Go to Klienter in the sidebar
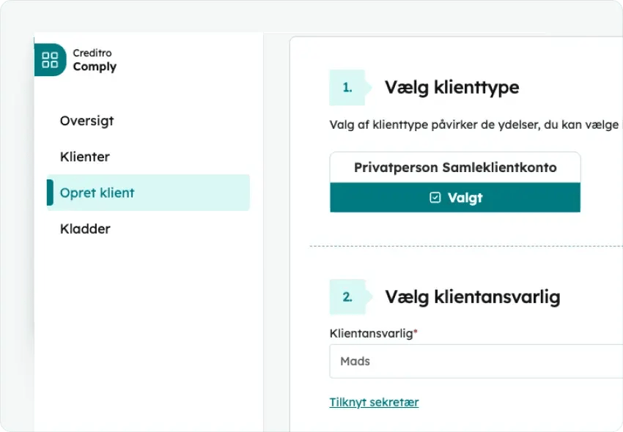This screenshot has height=432, width=623. click(x=85, y=157)
